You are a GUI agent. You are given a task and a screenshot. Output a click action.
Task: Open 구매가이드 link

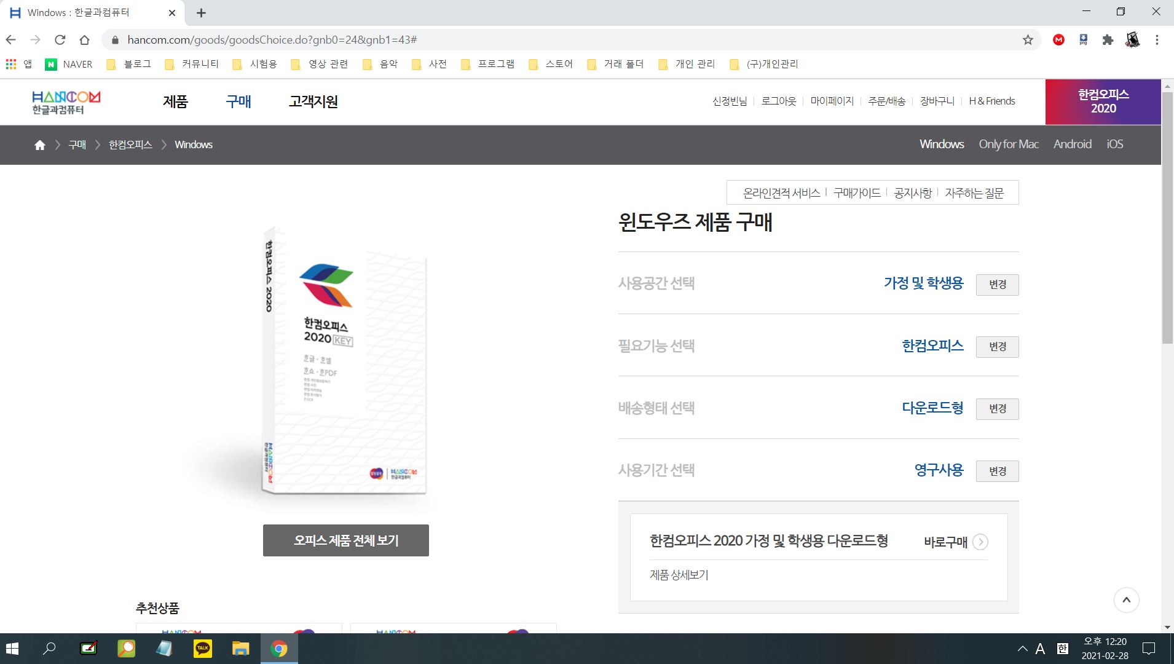click(857, 193)
